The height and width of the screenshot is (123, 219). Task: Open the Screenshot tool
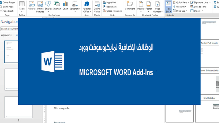point(75,7)
